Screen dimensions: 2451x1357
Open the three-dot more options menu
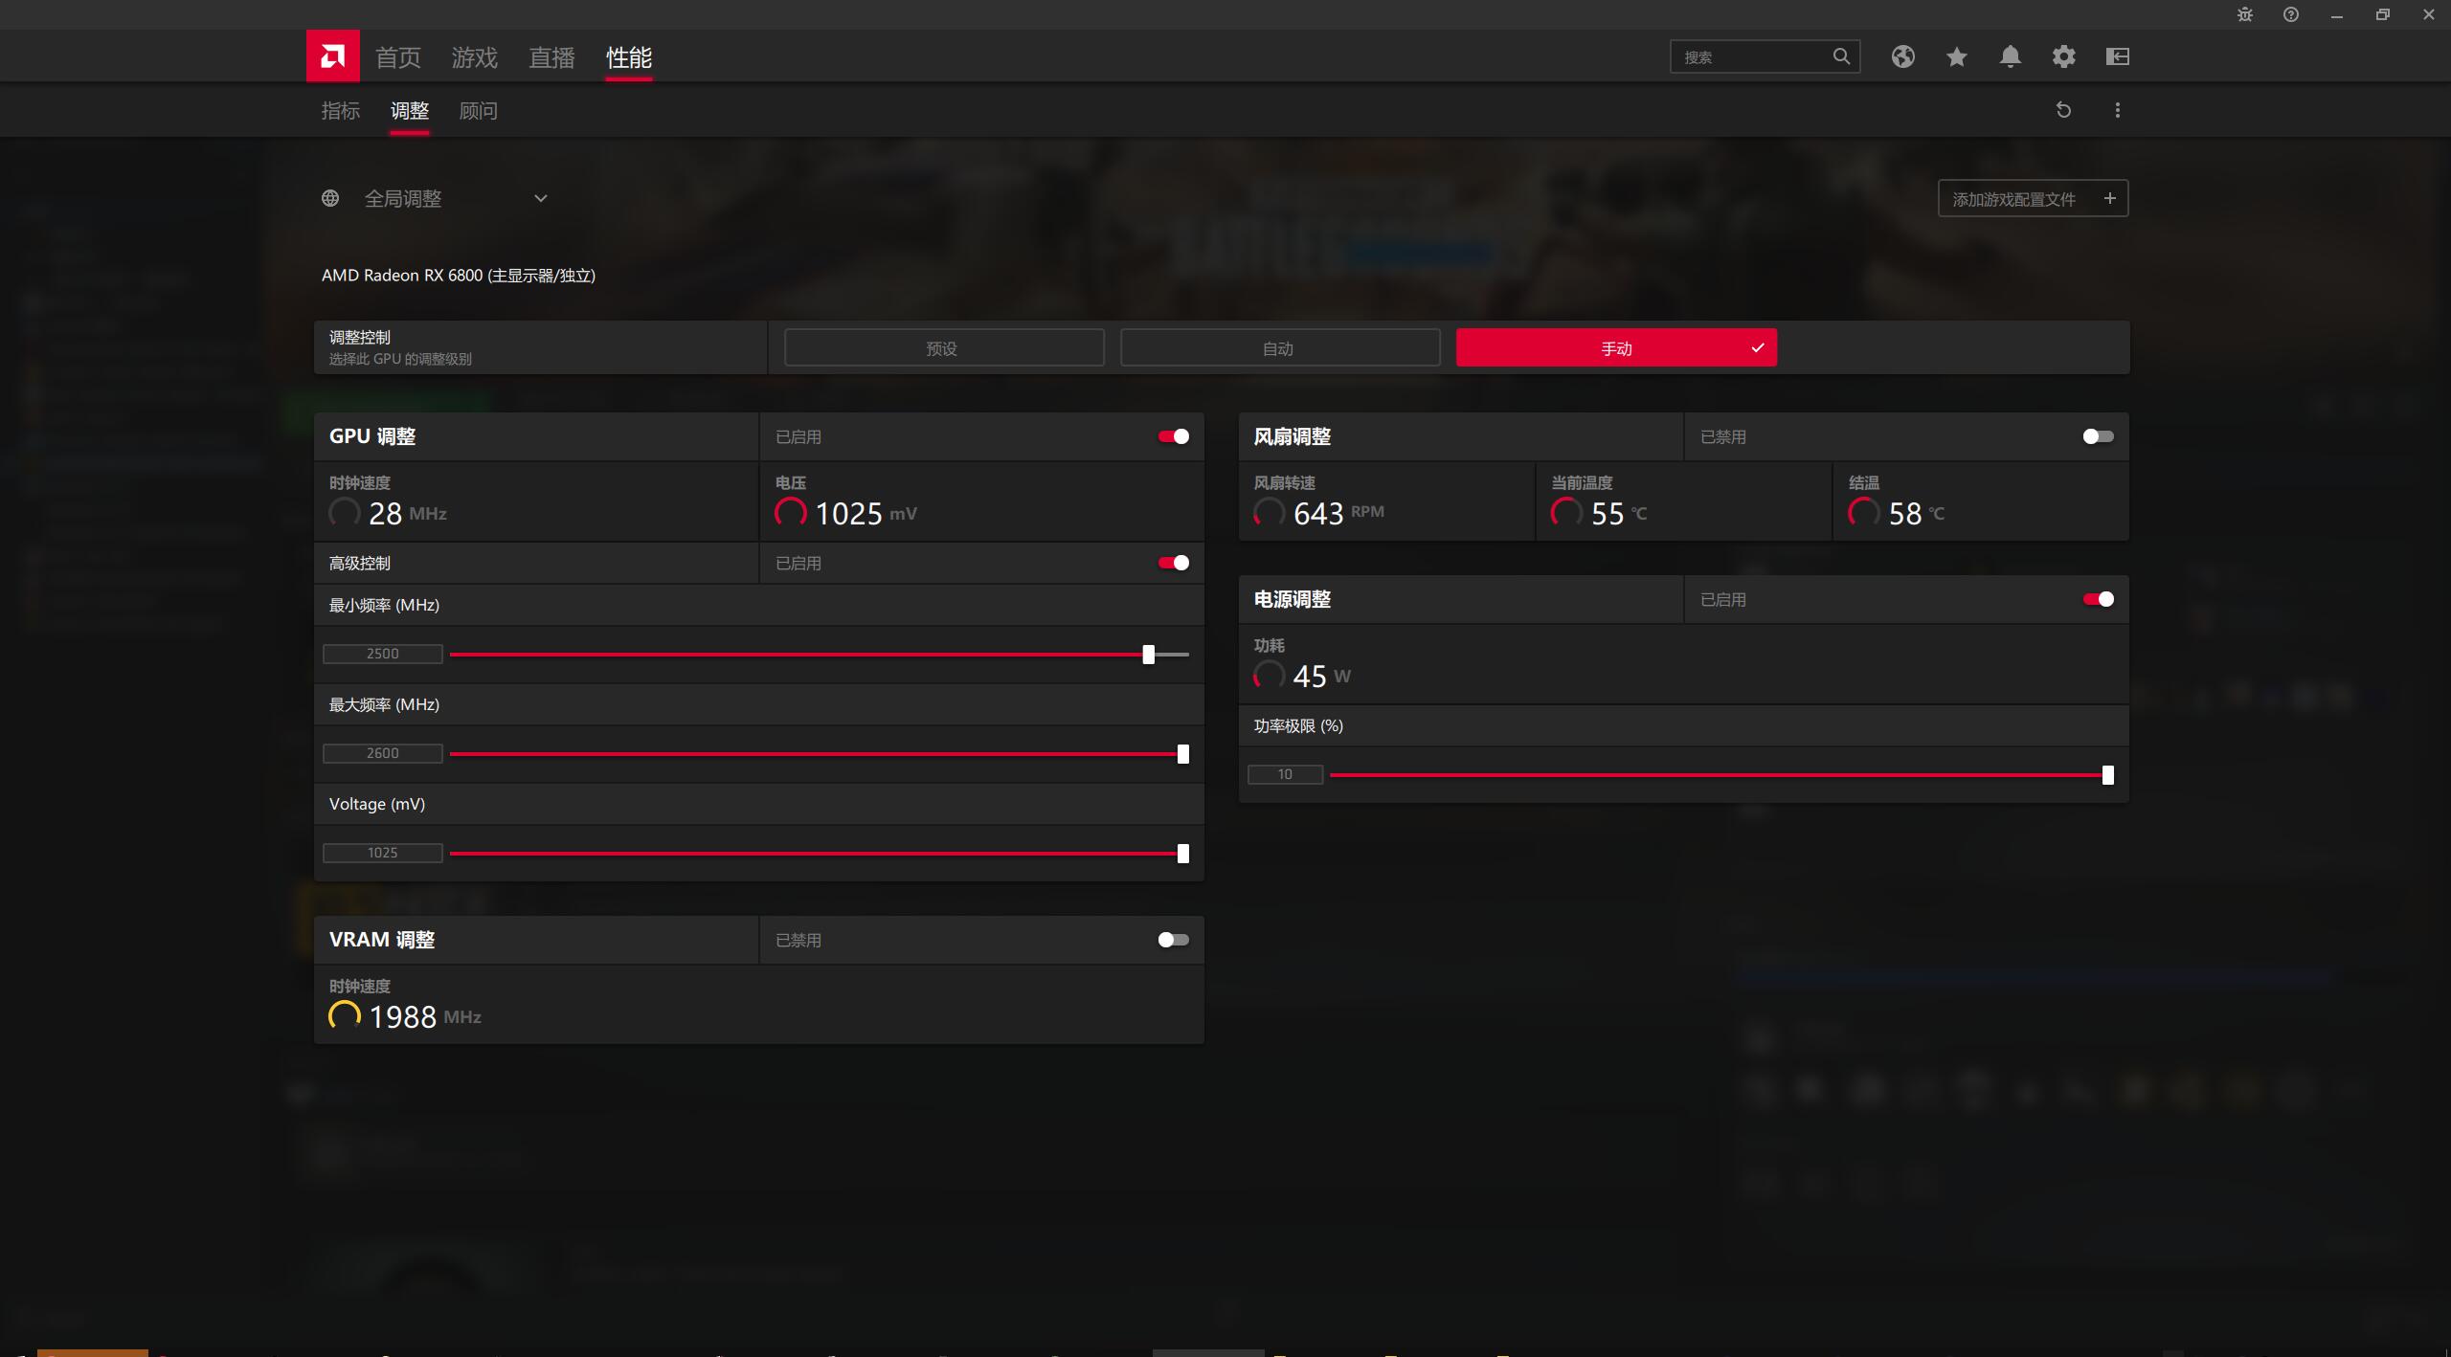tap(2117, 110)
